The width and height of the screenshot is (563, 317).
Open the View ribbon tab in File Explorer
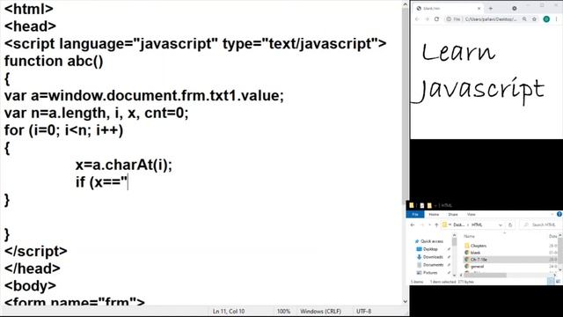click(472, 214)
